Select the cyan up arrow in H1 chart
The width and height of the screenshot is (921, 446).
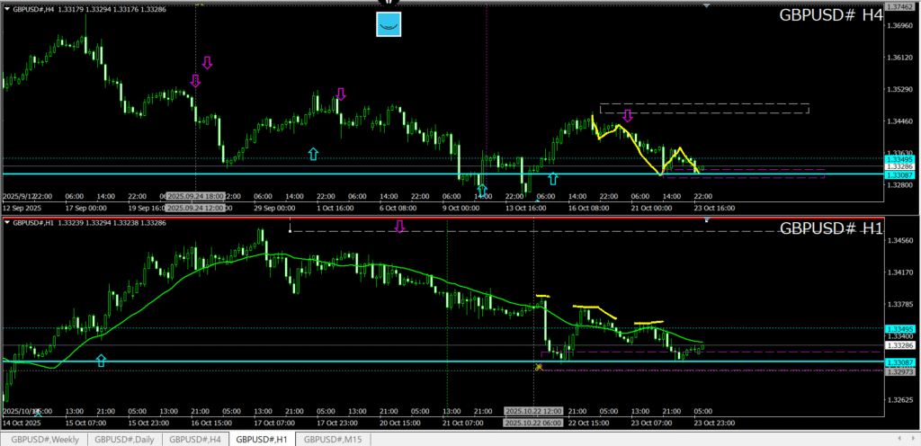click(x=101, y=361)
